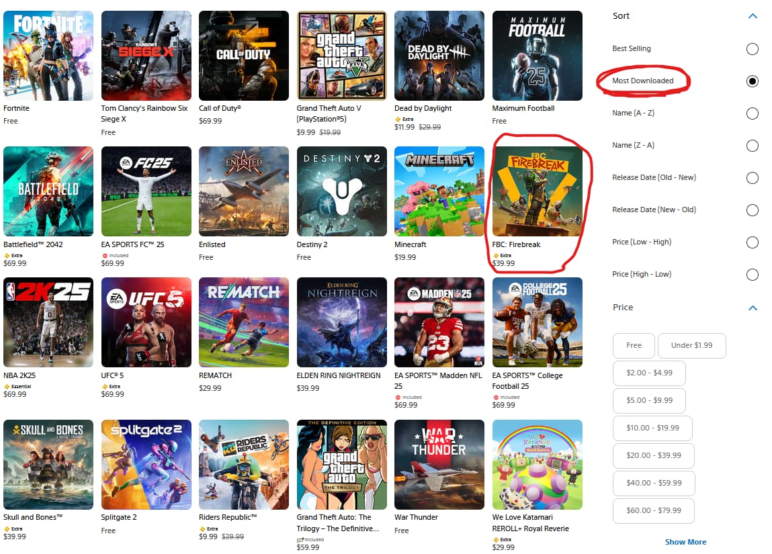Click REMATCH $29.99 price
This screenshot has height=554, width=772.
pos(210,388)
